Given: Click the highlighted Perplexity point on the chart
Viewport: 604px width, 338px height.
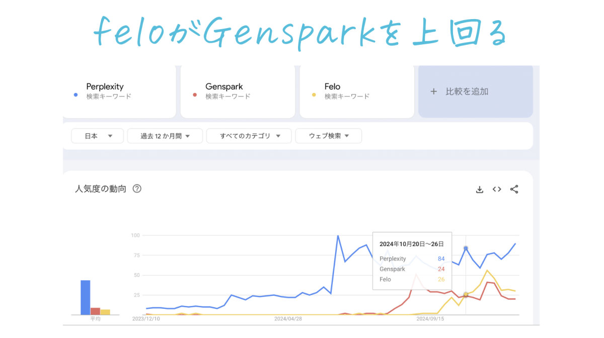Looking at the screenshot, I should (x=466, y=248).
